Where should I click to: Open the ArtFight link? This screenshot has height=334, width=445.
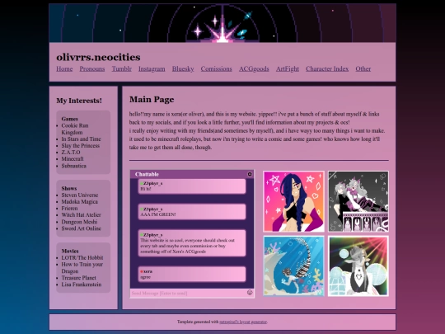click(x=288, y=68)
